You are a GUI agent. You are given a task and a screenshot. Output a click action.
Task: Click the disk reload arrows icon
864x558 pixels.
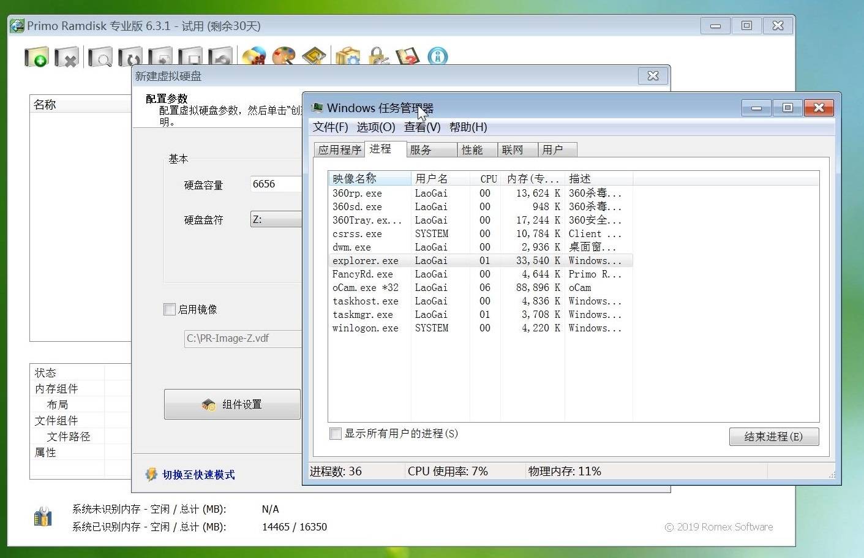[x=130, y=56]
